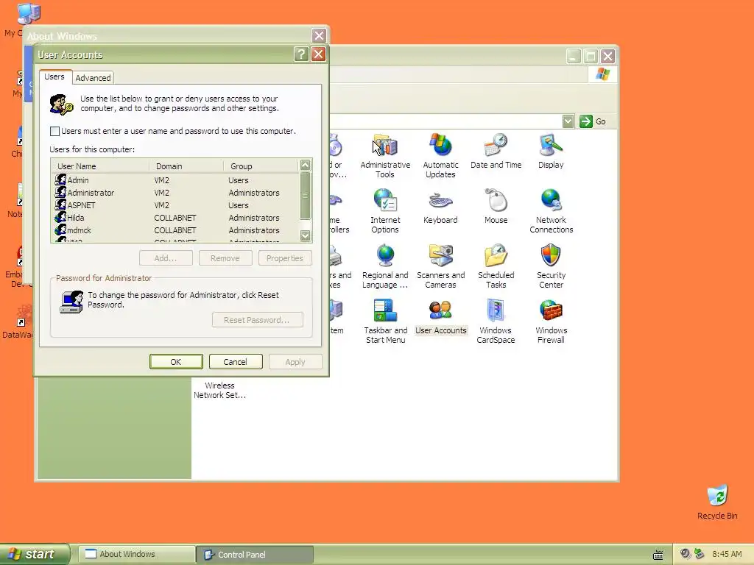Open Mouse settings icon
The image size is (754, 565).
click(496, 206)
